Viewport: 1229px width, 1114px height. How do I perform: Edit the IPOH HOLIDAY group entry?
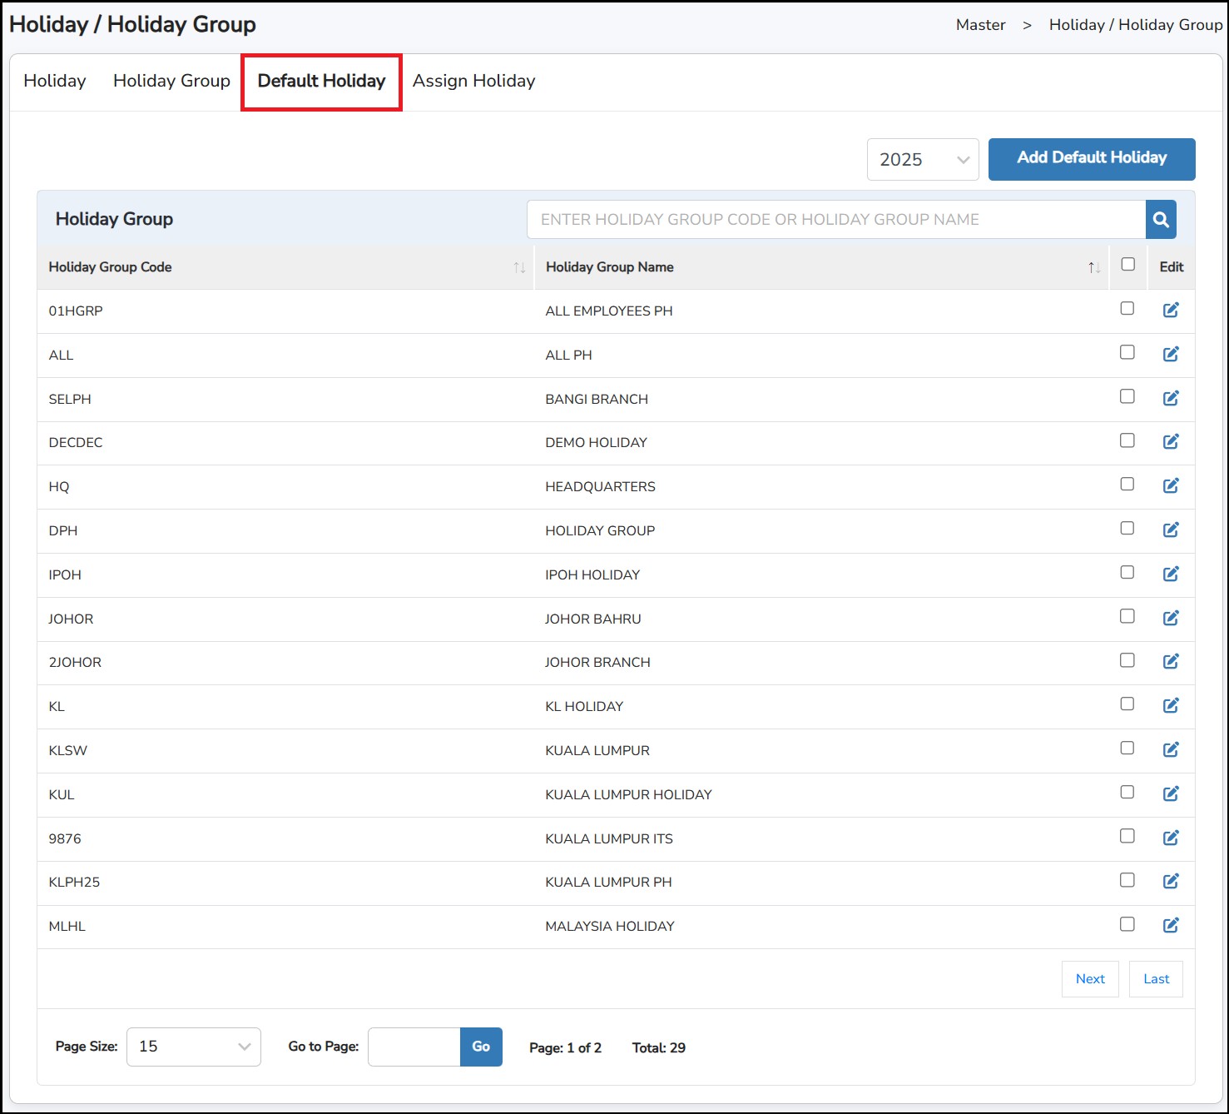[x=1171, y=574]
